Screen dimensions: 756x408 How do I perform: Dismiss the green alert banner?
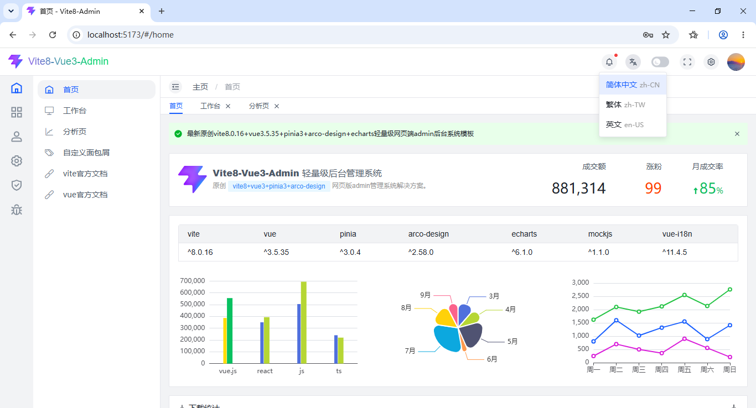(737, 134)
